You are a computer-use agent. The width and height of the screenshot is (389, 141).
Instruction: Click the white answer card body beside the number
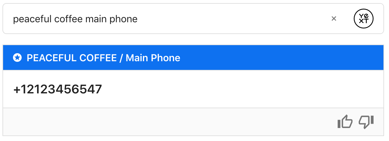tap(241, 89)
